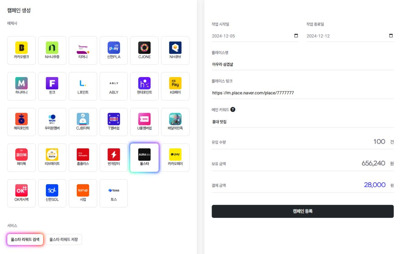This screenshot has width=401, height=254.
Task: Pick the 핀크 media card
Action: click(52, 86)
